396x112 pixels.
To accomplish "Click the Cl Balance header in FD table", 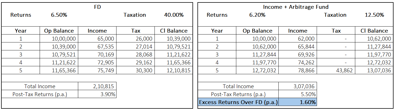I will pyautogui.click(x=173, y=31).
